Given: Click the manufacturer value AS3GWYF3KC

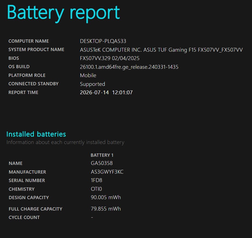Looking at the screenshot, I should click(107, 172).
